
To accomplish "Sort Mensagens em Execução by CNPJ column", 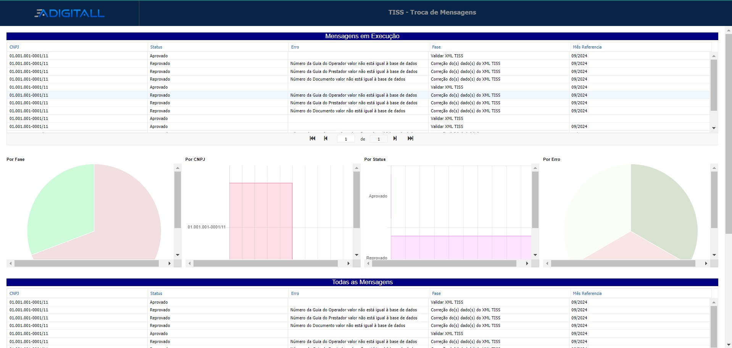I will point(14,47).
